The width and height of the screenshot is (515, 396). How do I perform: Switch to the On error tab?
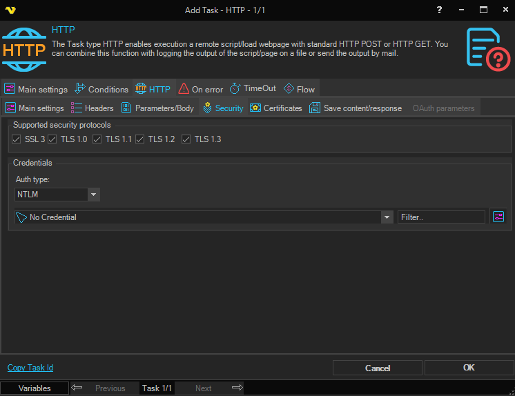click(200, 89)
